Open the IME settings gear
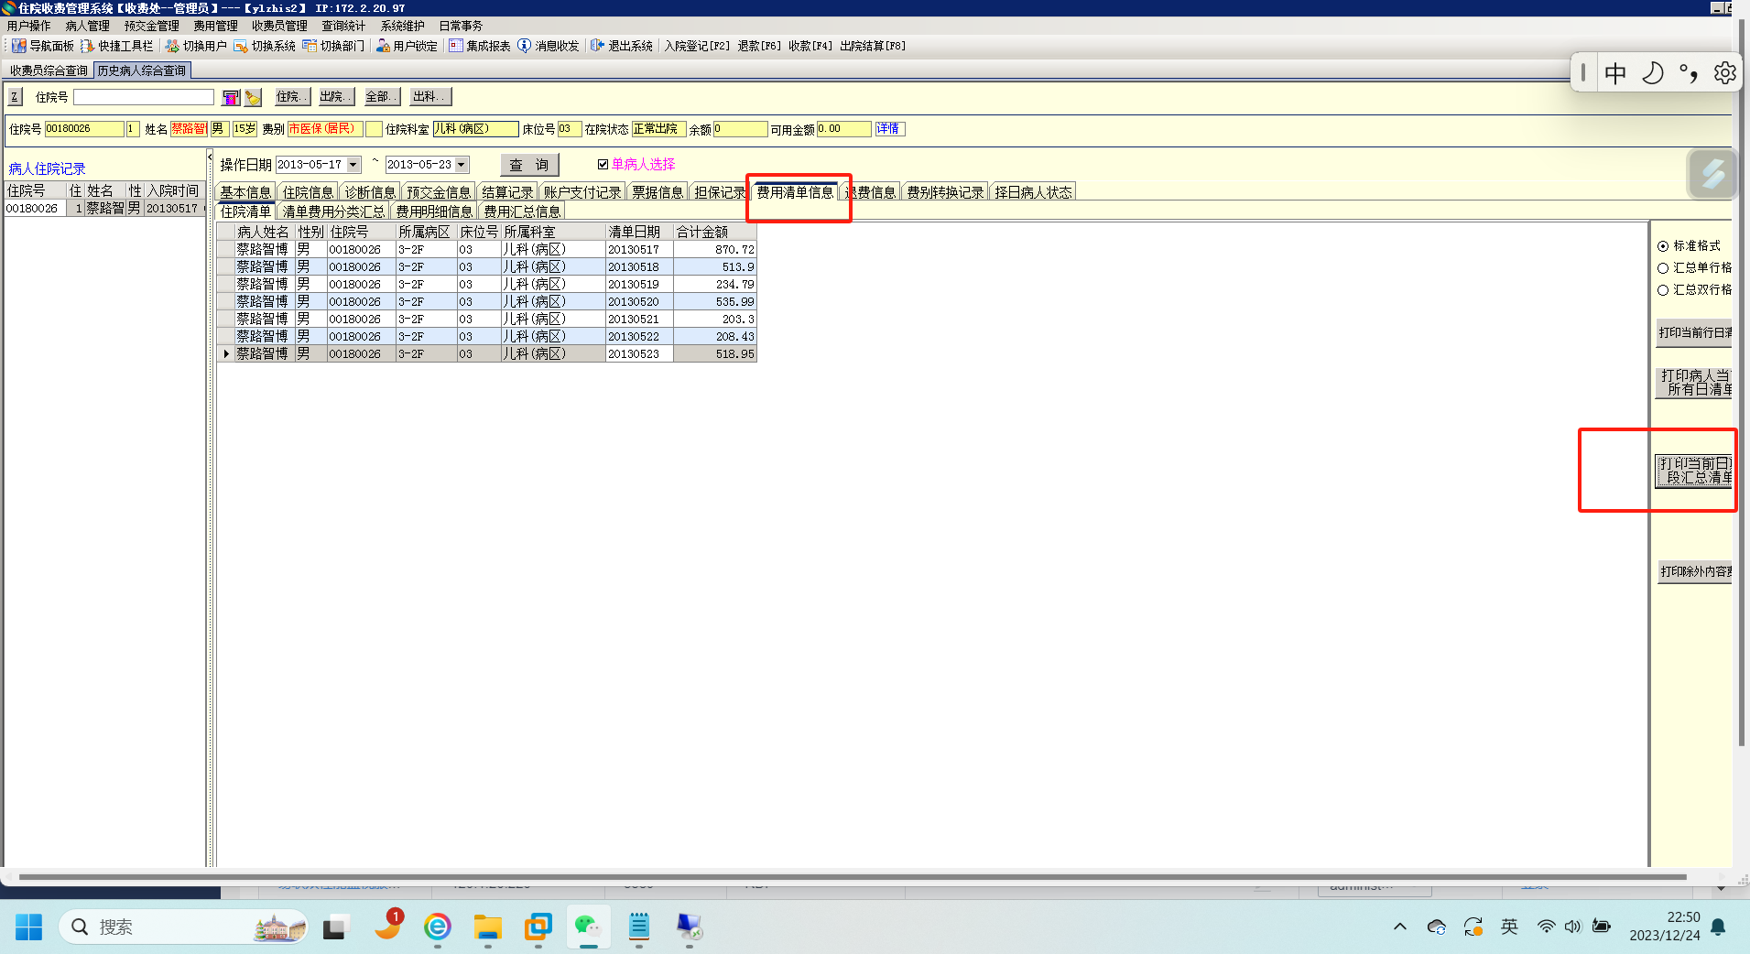 pyautogui.click(x=1725, y=73)
